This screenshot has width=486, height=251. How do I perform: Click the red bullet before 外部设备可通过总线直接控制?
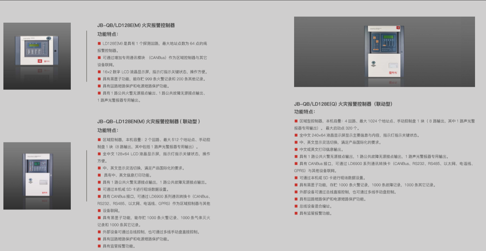tap(296, 192)
